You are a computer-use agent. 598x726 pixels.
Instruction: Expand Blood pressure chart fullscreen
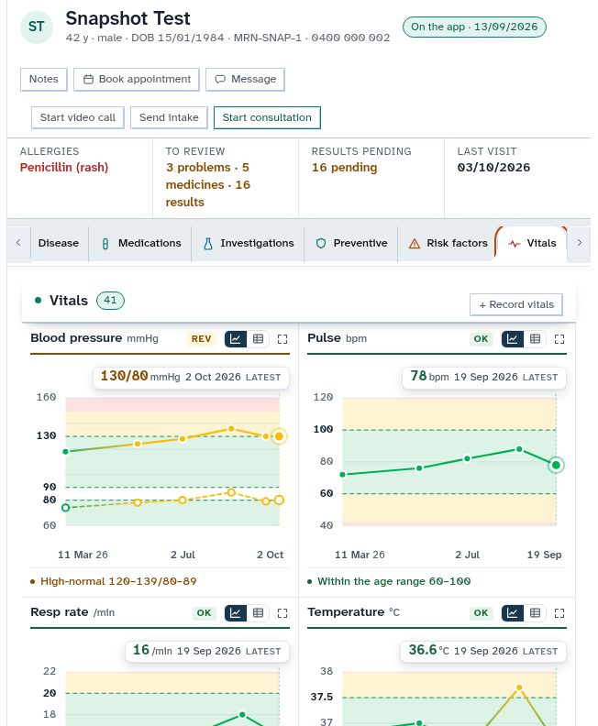(x=282, y=339)
